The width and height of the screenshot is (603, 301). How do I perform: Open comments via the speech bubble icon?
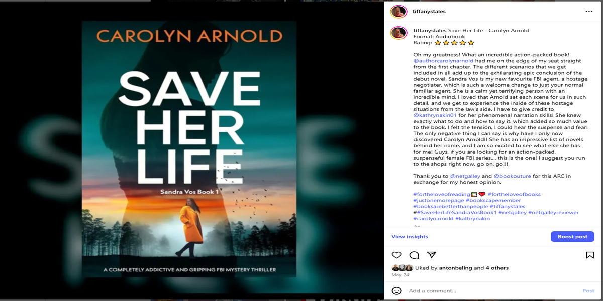point(414,255)
